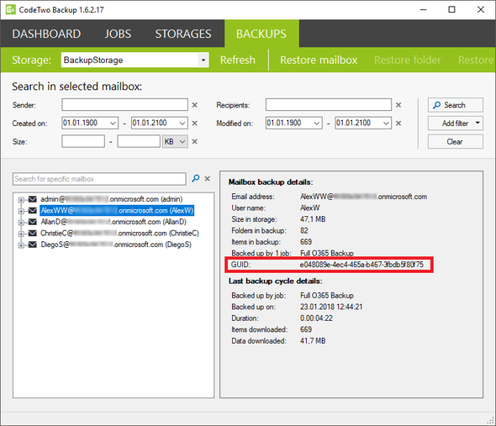Viewport: 496px width, 426px height.
Task: Maximize the CodeTwo Backup window
Action: pyautogui.click(x=452, y=9)
